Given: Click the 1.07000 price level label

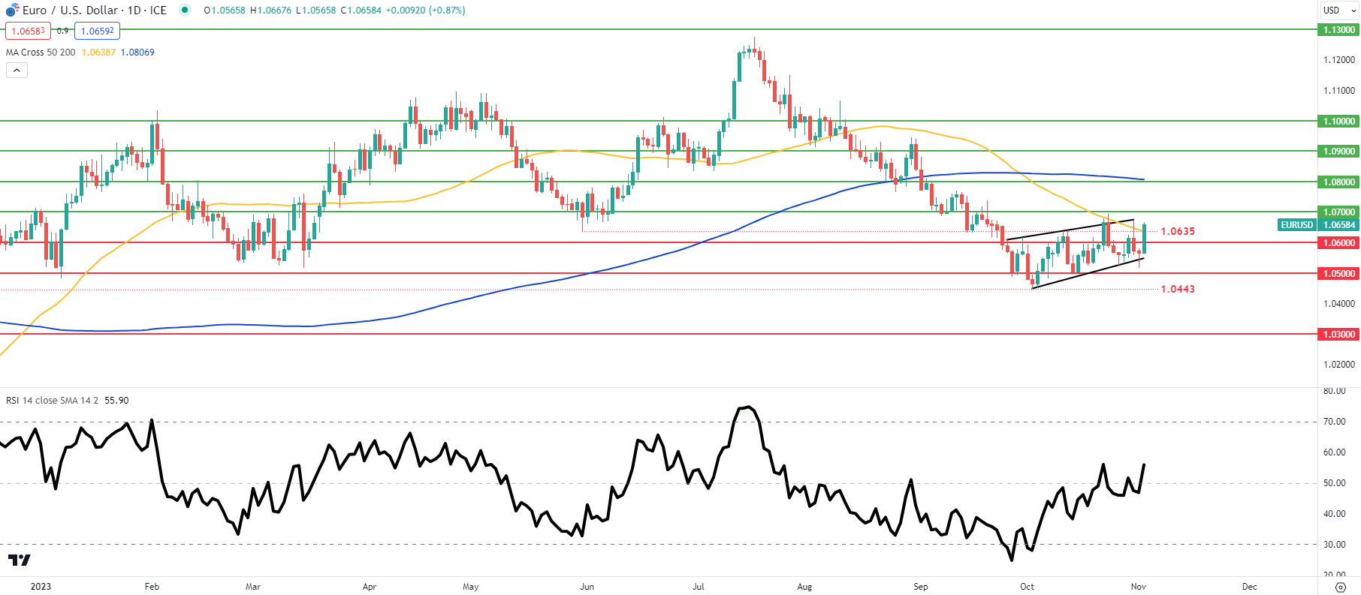Looking at the screenshot, I should click(1338, 212).
